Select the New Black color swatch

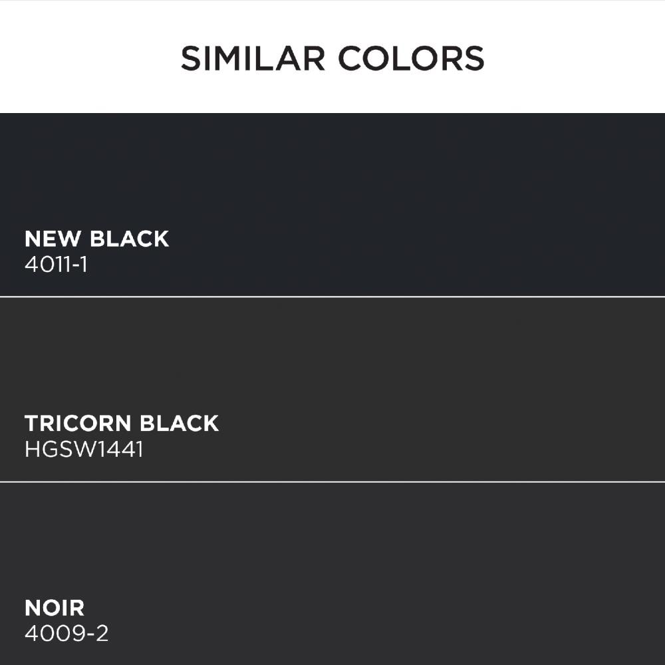tap(332, 204)
